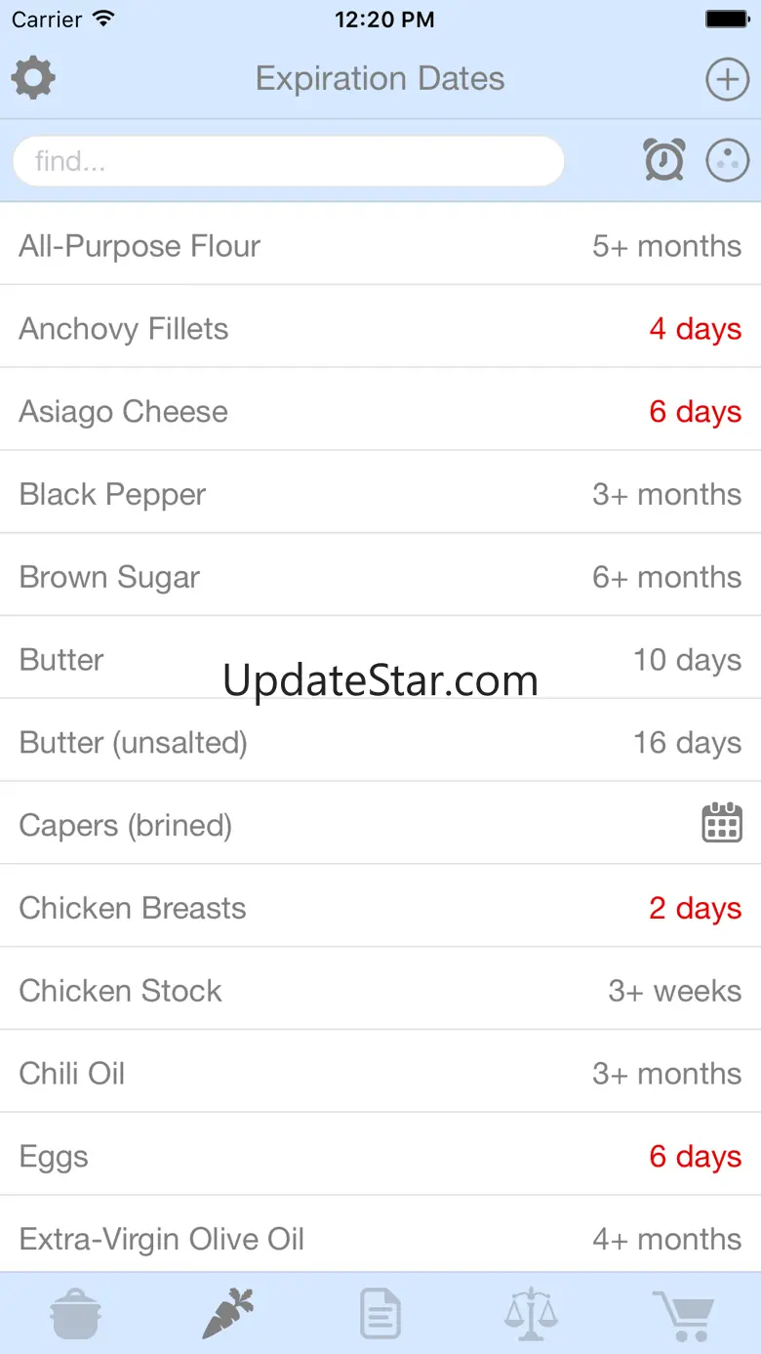Viewport: 761px width, 1354px height.
Task: Focus the find search field
Action: (288, 161)
